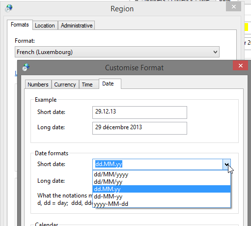Open the Administrative tab

pyautogui.click(x=77, y=26)
